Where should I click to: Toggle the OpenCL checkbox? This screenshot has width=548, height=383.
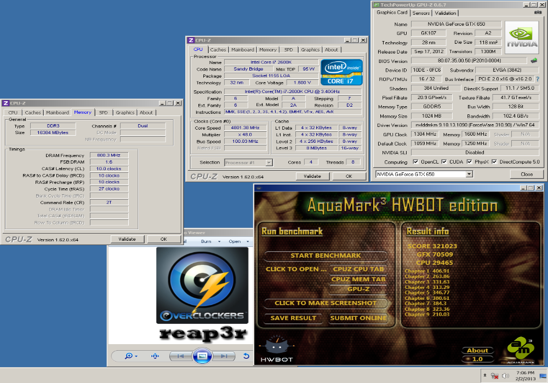pyautogui.click(x=415, y=162)
